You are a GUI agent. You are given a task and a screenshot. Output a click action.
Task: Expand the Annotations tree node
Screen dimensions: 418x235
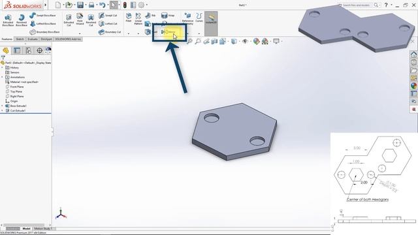coord(2,77)
